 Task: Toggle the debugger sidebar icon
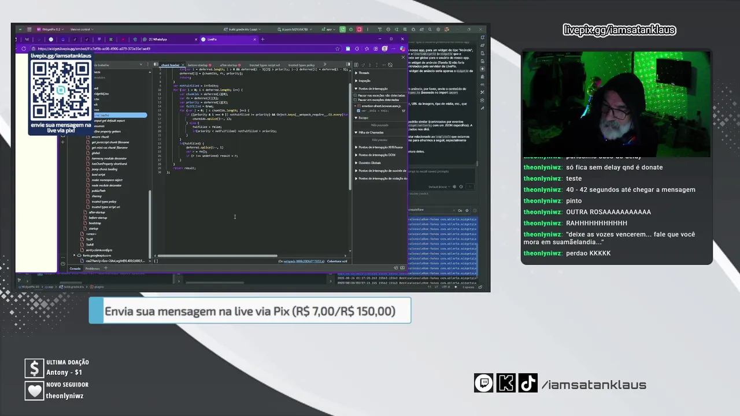348,64
